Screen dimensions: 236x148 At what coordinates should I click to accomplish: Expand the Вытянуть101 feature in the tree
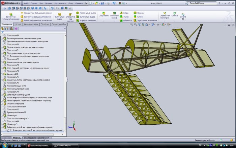[1, 74]
